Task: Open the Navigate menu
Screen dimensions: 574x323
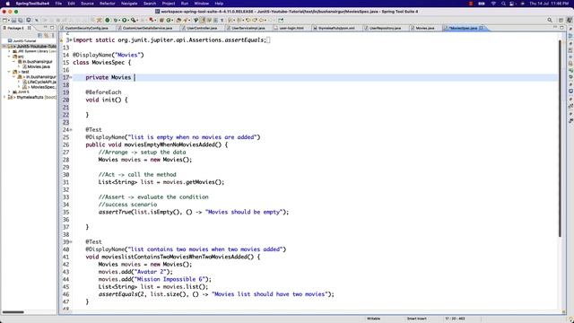Action: click(x=129, y=4)
